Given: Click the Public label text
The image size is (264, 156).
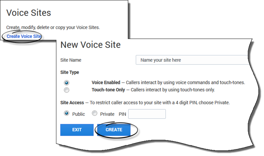Looking at the screenshot, I should (x=79, y=114).
